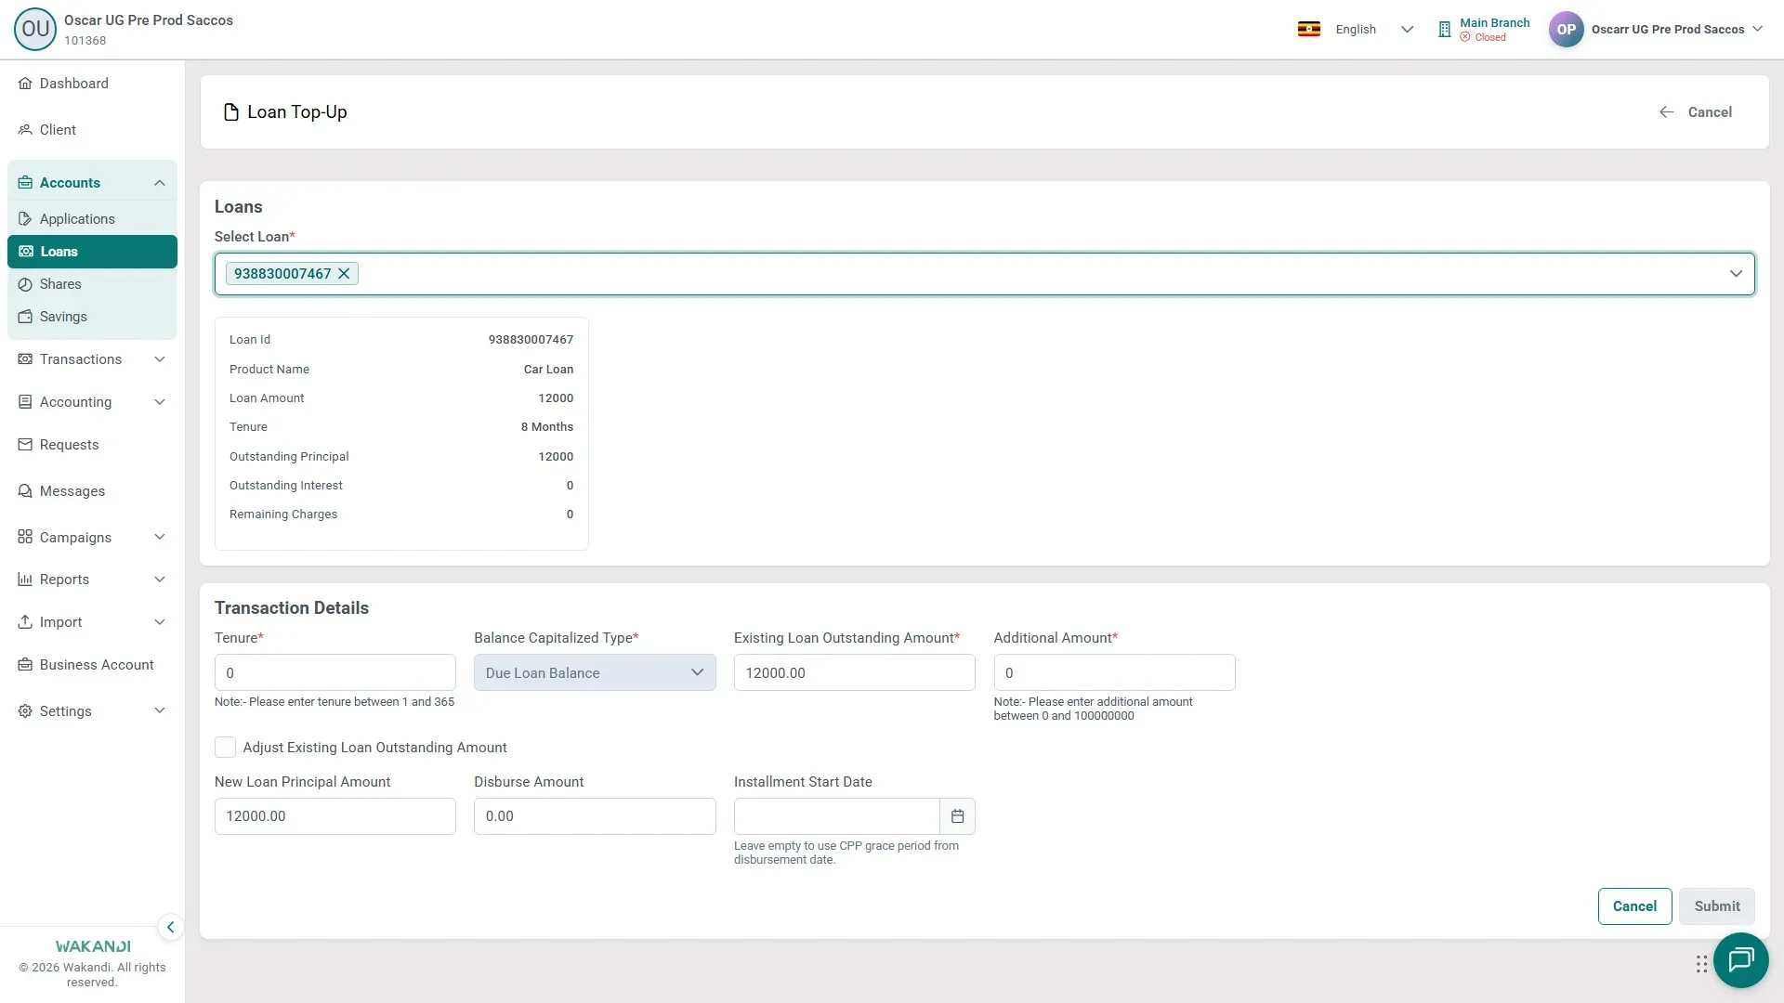The image size is (1784, 1003).
Task: Click the Accounts briefcase icon
Action: coord(25,183)
